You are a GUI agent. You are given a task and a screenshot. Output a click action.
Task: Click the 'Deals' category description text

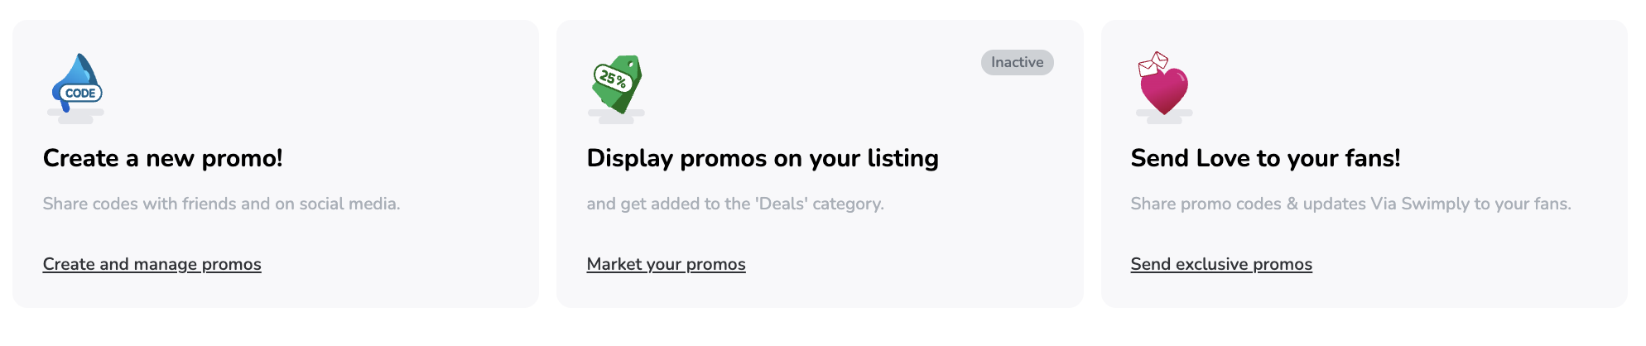[735, 204]
